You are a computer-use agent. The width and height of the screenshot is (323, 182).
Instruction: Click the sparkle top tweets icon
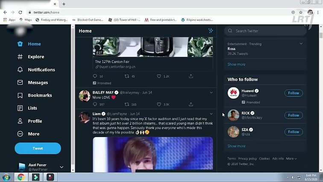tap(211, 31)
